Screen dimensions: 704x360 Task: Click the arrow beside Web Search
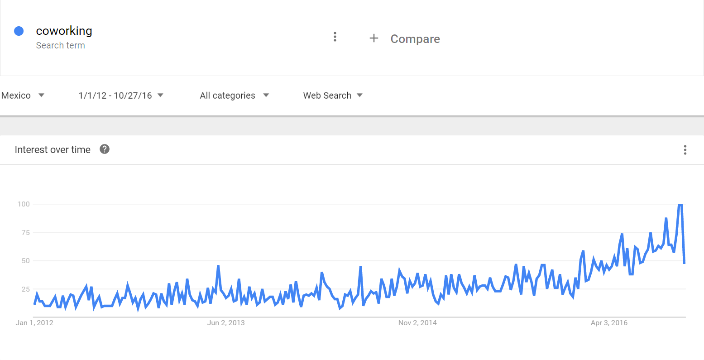pyautogui.click(x=360, y=95)
